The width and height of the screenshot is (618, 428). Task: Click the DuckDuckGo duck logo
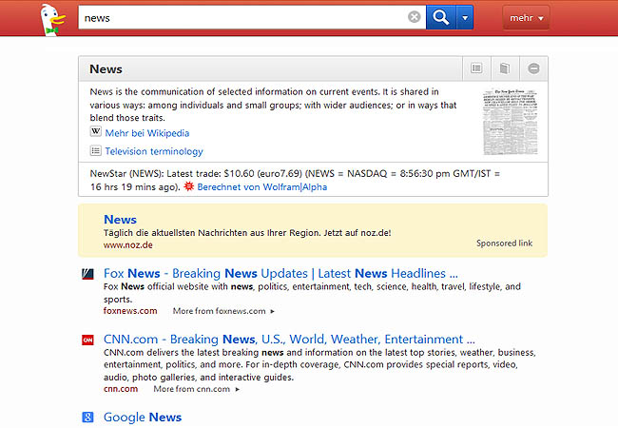pyautogui.click(x=53, y=20)
